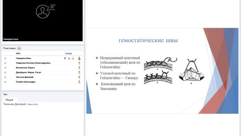Click the user avatar icon for Джафаров Имран

point(79,73)
